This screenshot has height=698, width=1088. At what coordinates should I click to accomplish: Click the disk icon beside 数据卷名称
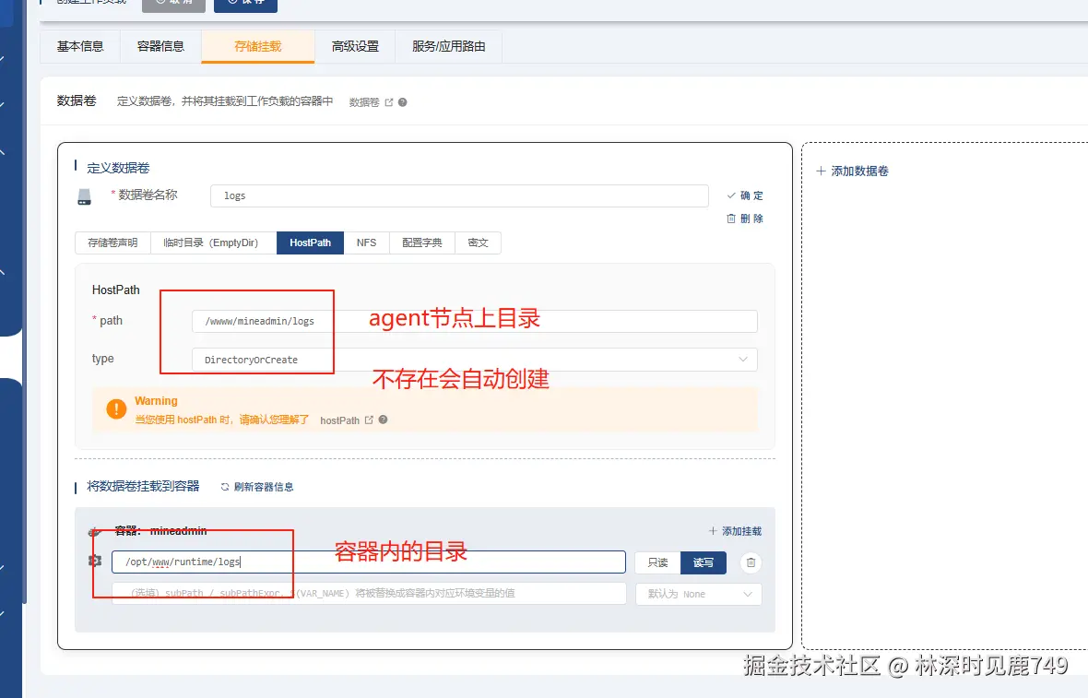(x=84, y=197)
